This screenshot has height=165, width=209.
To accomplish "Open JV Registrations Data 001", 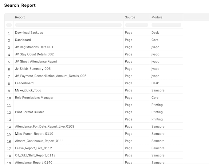I will click(x=34, y=47).
